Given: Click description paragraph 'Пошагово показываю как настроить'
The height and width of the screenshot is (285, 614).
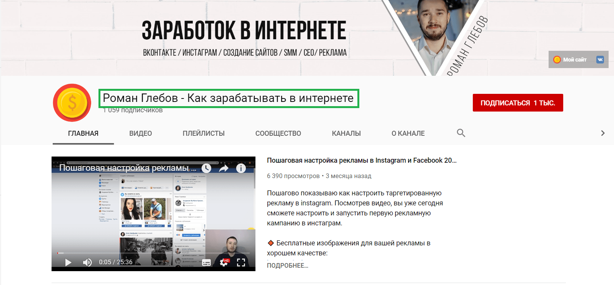Looking at the screenshot, I should (355, 208).
